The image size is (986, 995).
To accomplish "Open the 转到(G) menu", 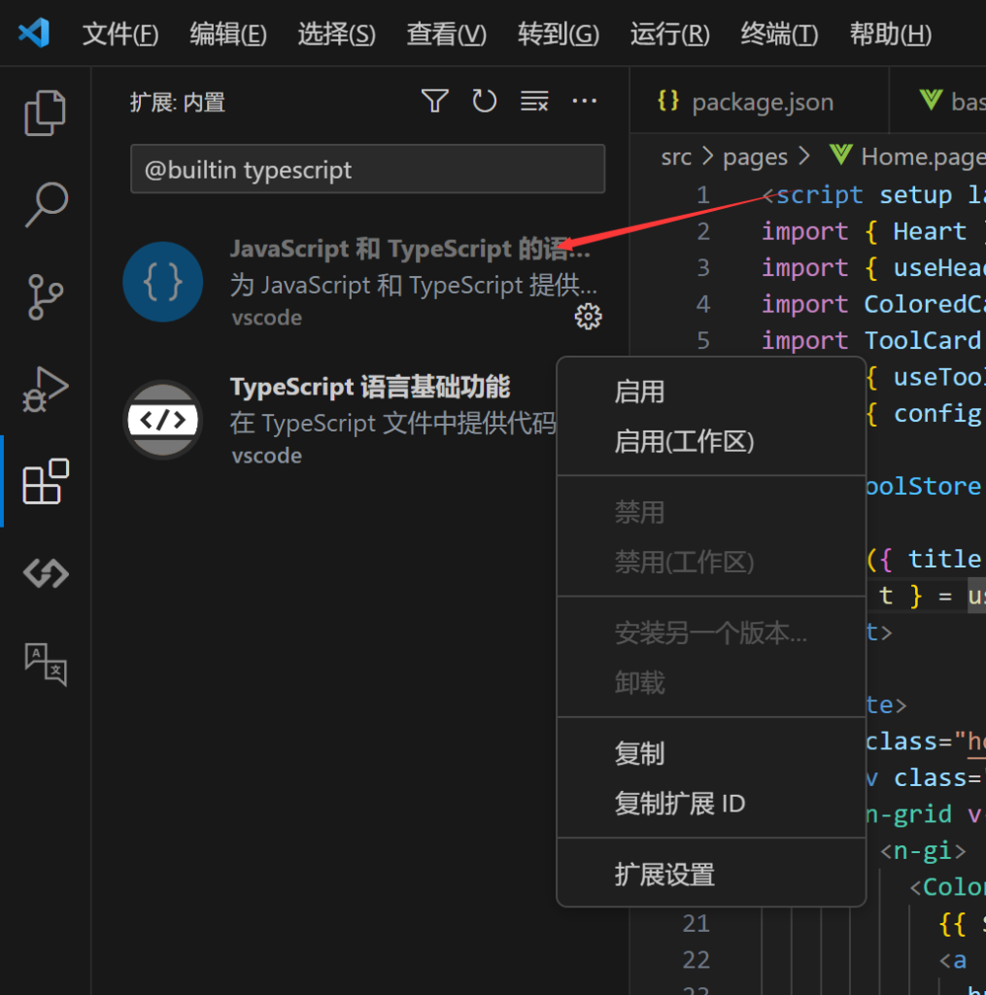I will 559,34.
